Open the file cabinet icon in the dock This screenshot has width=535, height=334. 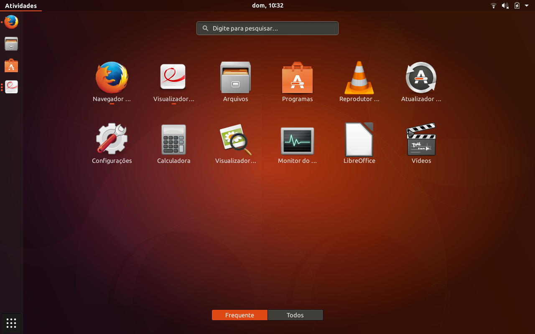pos(11,43)
